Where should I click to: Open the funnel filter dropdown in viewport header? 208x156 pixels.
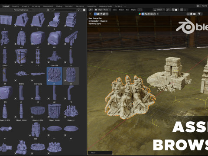pyautogui.click(x=200, y=14)
